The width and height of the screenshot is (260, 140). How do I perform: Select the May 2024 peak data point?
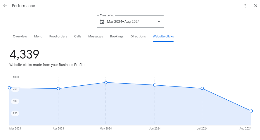(106, 82)
